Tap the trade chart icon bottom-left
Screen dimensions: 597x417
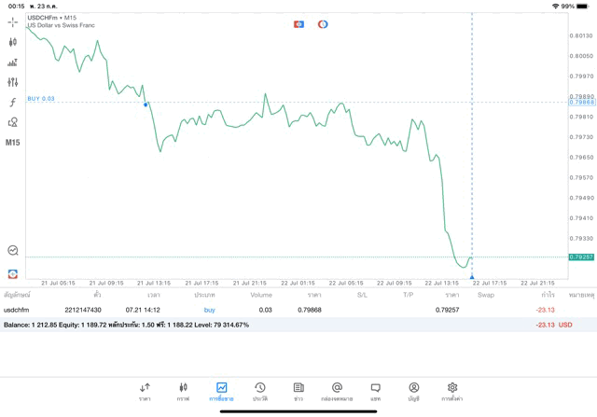12,250
